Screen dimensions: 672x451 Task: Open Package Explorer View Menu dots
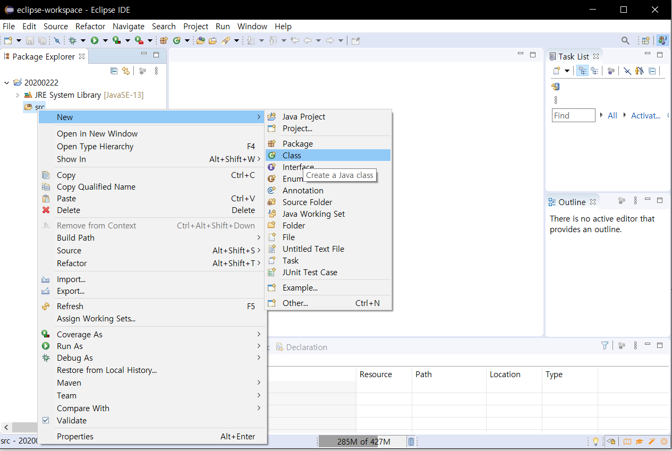[x=156, y=71]
